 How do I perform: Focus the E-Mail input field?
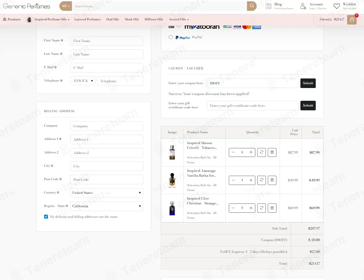(x=106, y=68)
